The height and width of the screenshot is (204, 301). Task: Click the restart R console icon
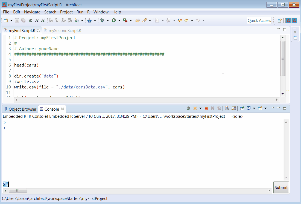(188, 108)
